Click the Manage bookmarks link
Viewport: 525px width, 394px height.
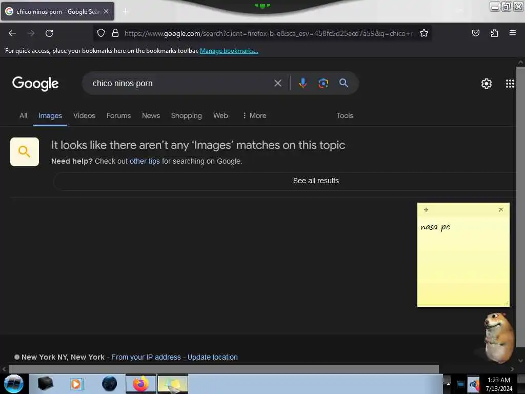click(x=229, y=51)
